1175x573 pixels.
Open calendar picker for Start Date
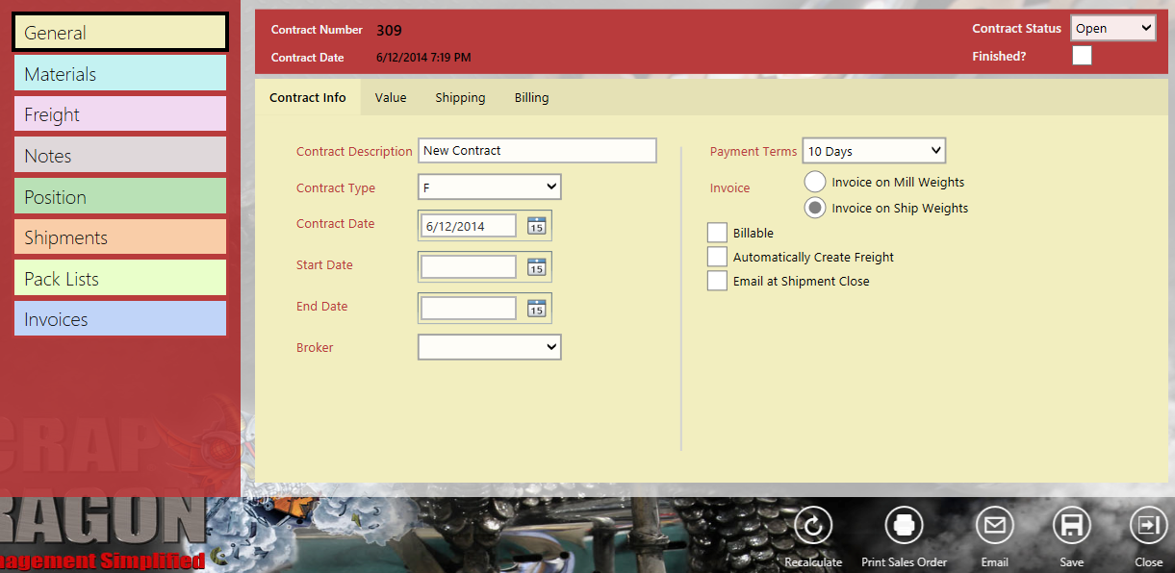click(x=536, y=267)
